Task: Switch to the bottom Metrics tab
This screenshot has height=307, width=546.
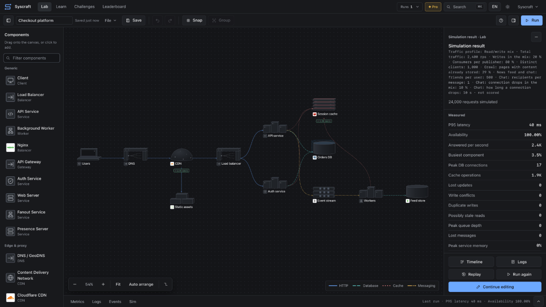Action: pyautogui.click(x=77, y=302)
